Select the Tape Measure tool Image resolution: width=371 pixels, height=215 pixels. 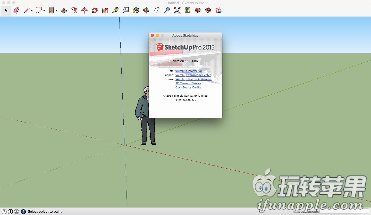115,11
